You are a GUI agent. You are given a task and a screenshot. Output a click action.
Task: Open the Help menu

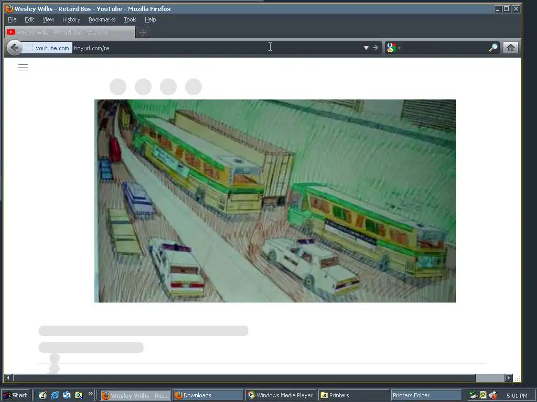coord(150,19)
